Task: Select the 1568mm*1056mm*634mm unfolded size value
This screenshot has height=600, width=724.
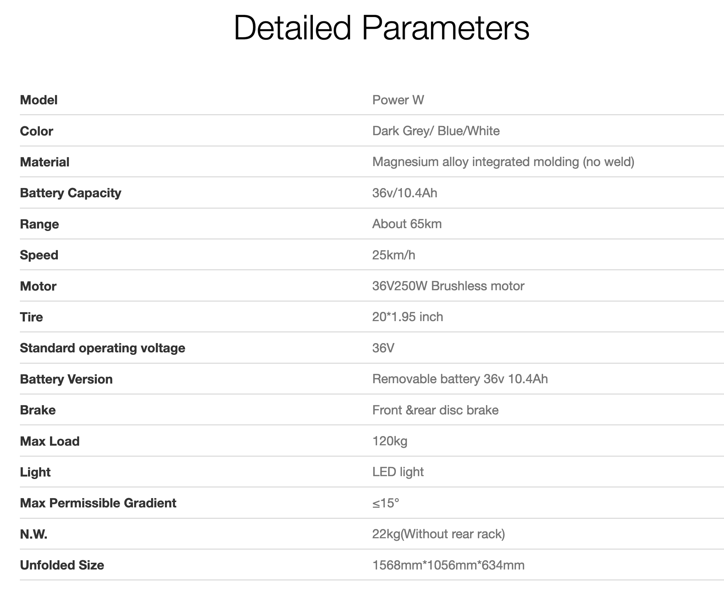Action: coord(448,565)
